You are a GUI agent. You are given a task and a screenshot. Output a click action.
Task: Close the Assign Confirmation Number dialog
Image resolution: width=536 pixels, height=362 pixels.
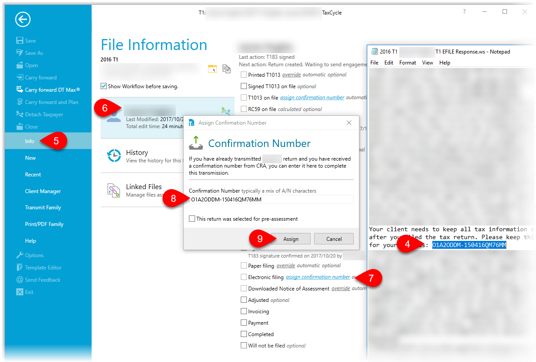tap(349, 123)
